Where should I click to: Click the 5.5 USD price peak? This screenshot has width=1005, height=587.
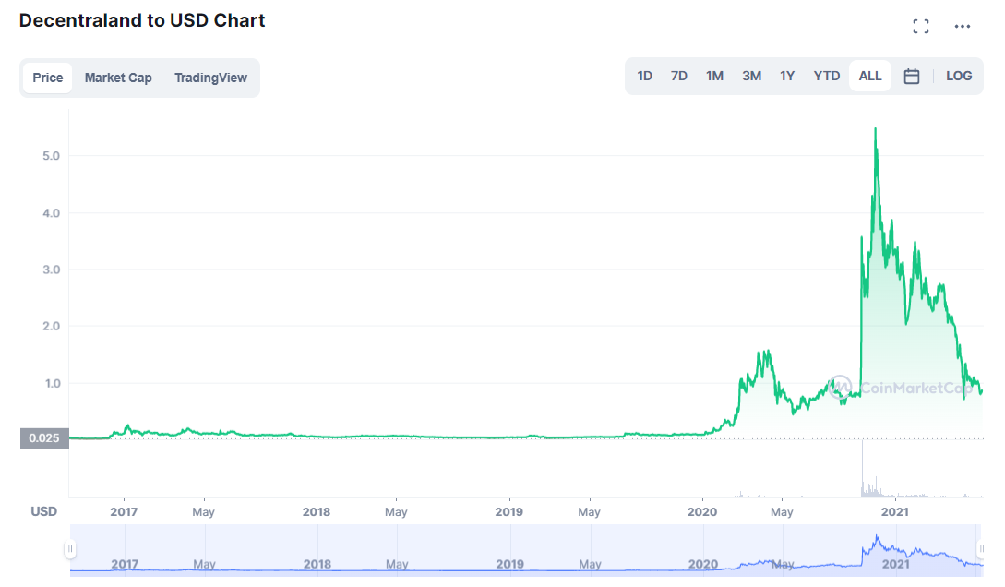pos(875,129)
